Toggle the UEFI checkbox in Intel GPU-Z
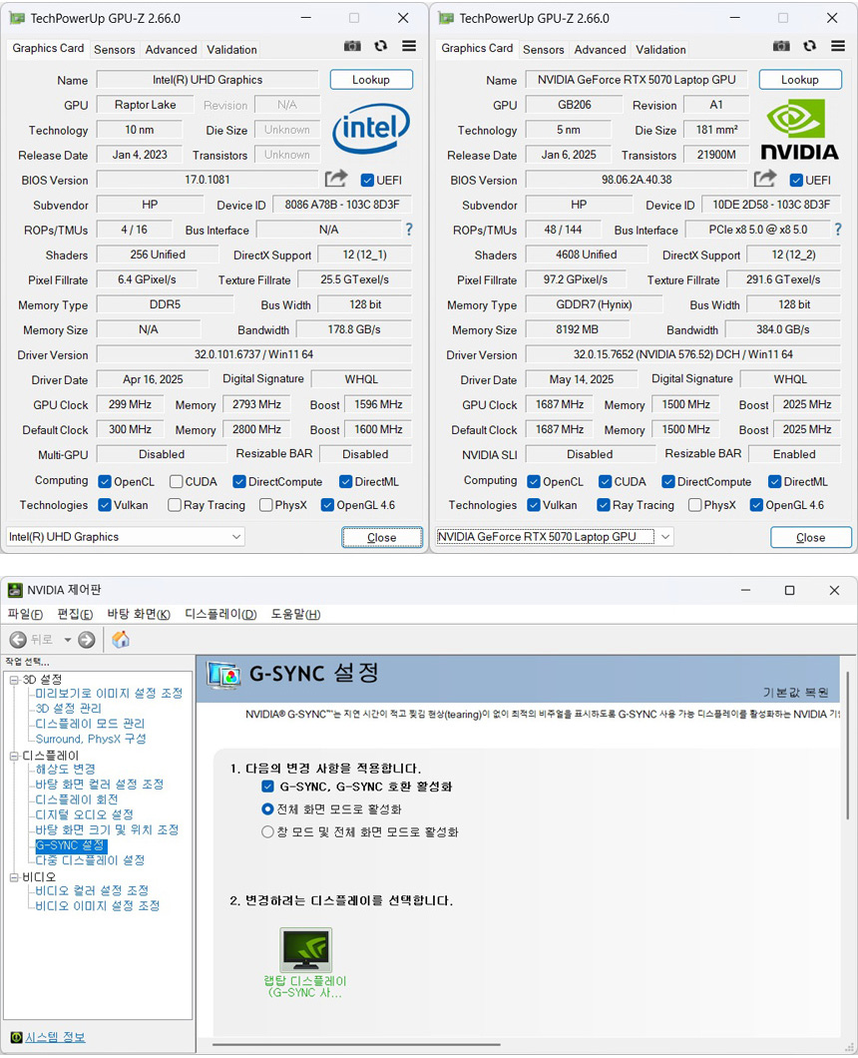This screenshot has height=1058, width=858. [367, 180]
